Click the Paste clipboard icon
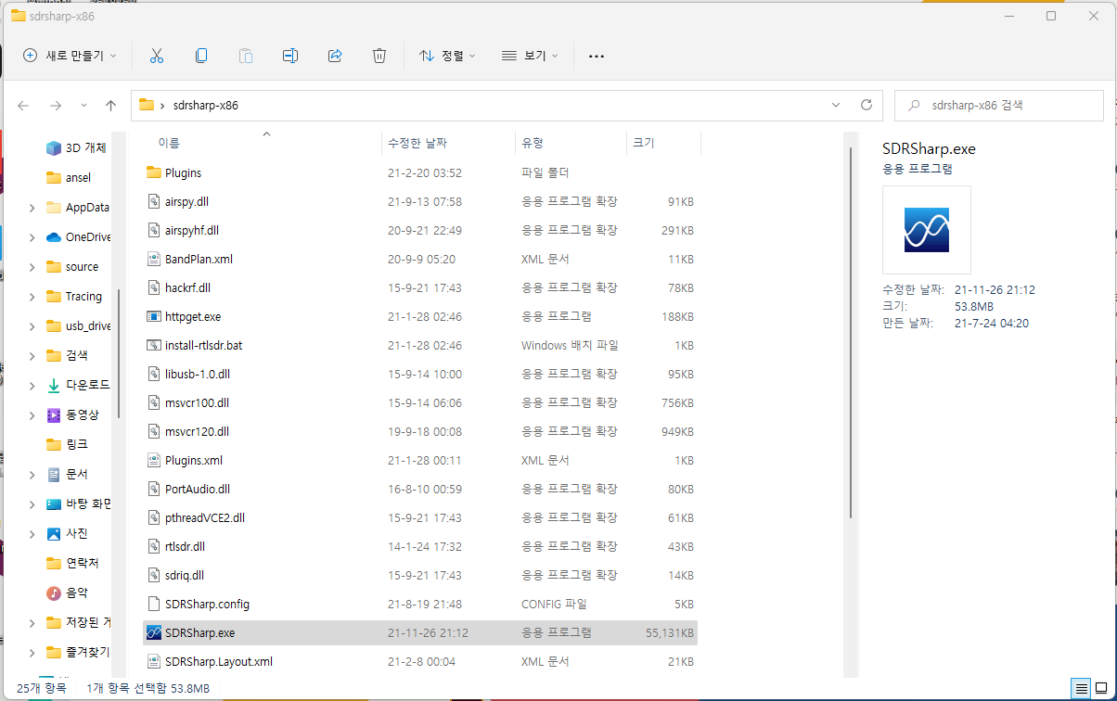Screen dimensions: 1117x701 (x=246, y=56)
